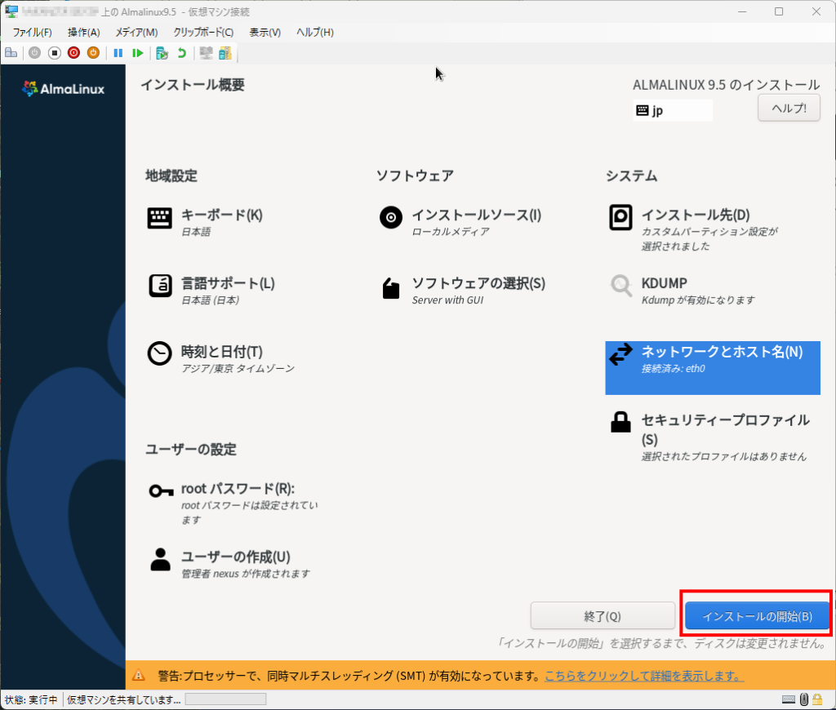Viewport: 836px width, 710px height.
Task: Click the orange Save state toolbar icon
Action: pos(93,53)
